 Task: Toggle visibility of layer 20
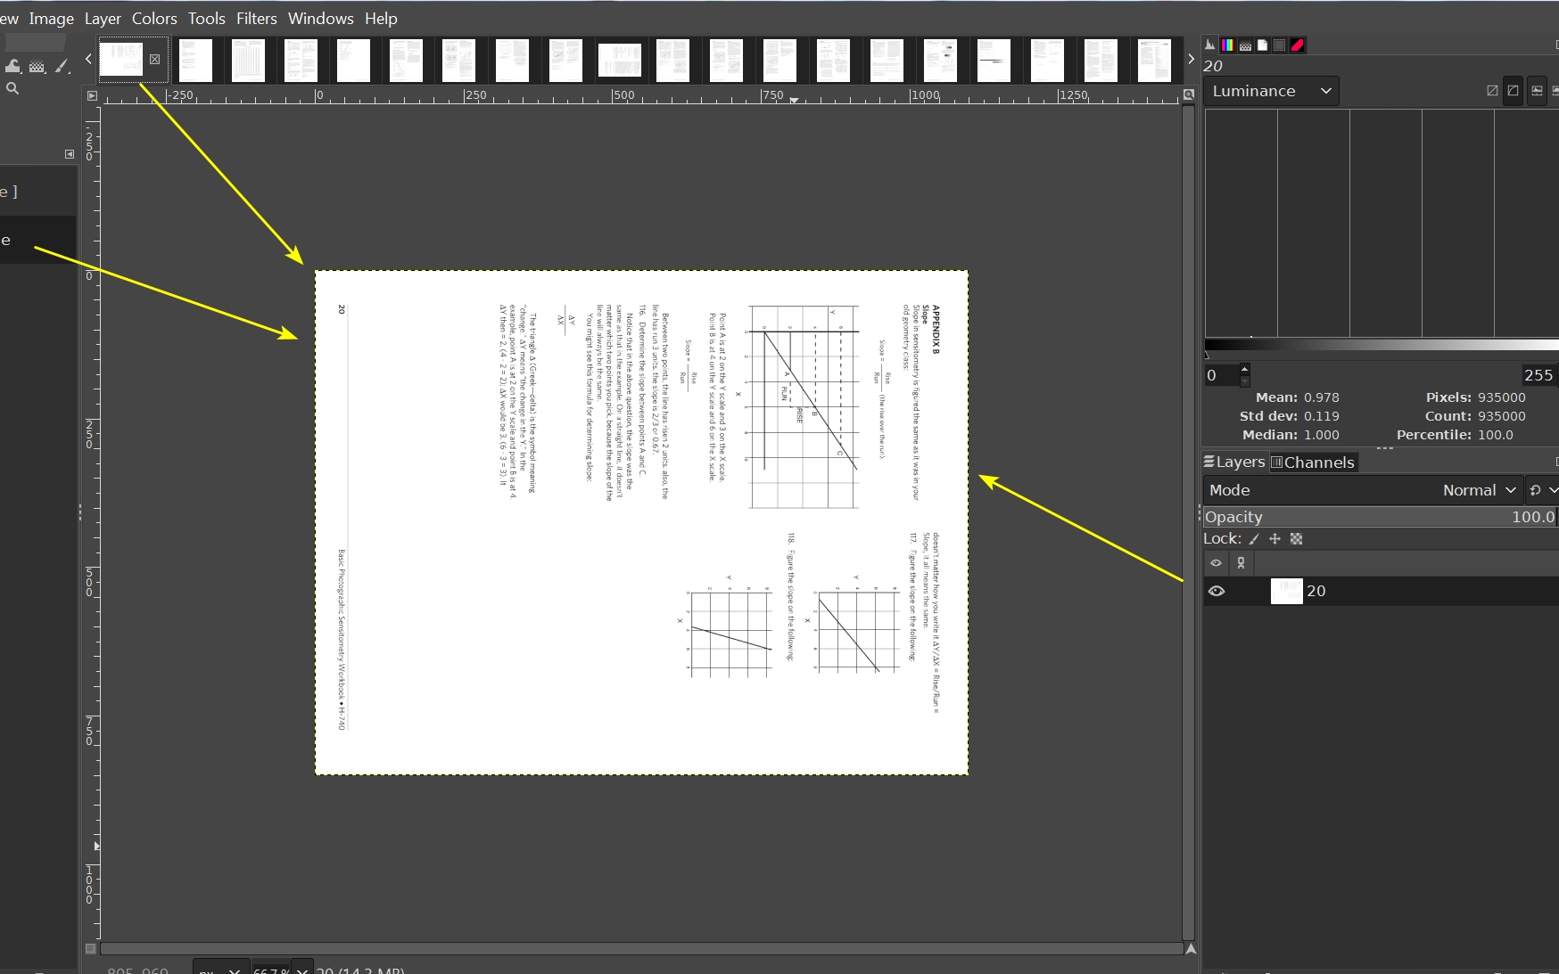coord(1217,591)
